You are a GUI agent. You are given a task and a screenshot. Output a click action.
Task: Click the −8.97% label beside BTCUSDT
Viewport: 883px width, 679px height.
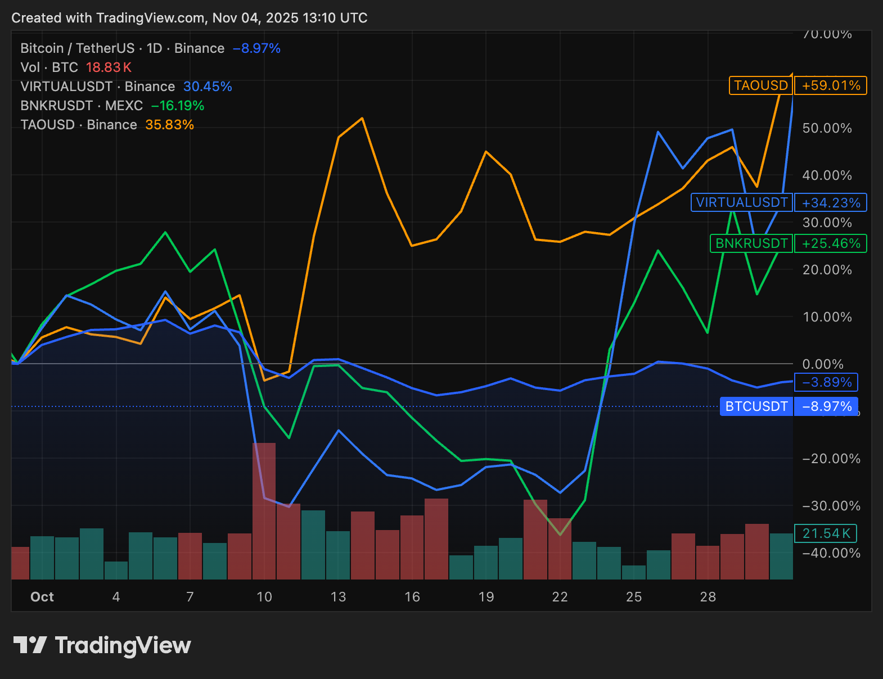tap(826, 406)
